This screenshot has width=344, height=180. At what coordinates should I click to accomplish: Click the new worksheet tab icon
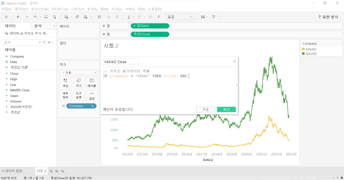tap(51, 171)
